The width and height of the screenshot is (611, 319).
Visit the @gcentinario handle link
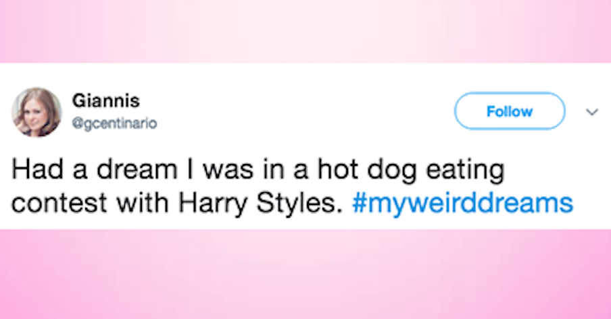(x=114, y=123)
